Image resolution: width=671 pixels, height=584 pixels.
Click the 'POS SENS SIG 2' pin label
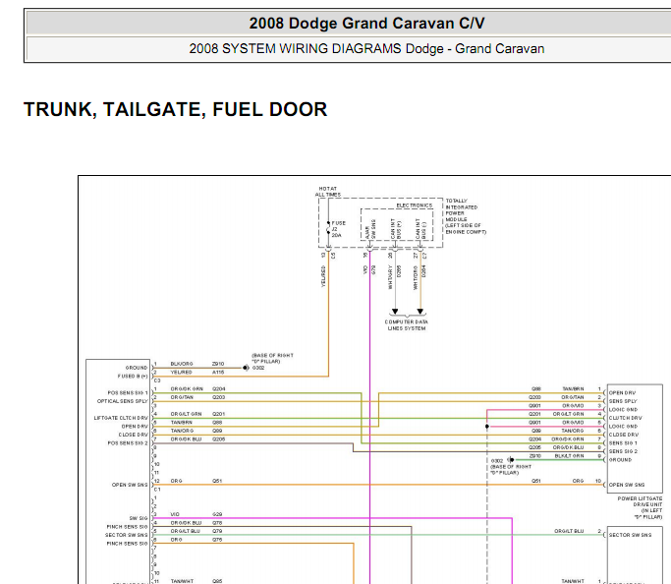128,443
